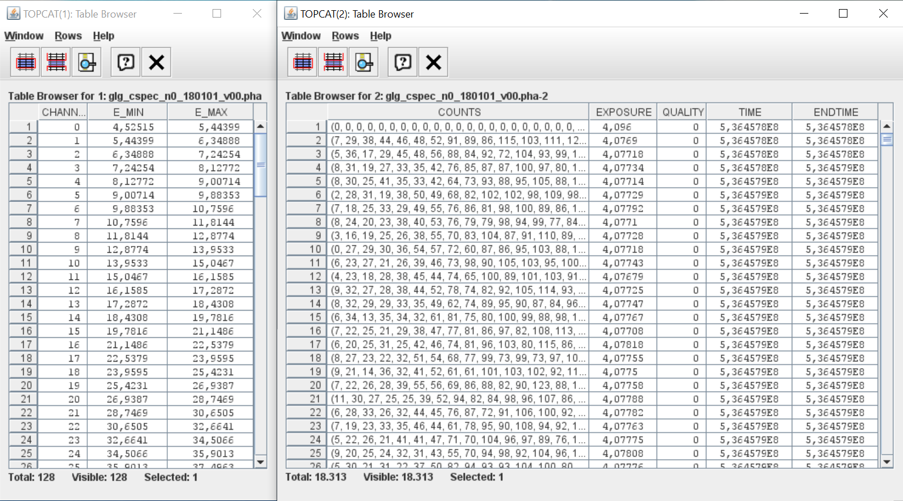
Task: Click the X close icon in TOPCAT(2) toolbar
Action: click(434, 62)
